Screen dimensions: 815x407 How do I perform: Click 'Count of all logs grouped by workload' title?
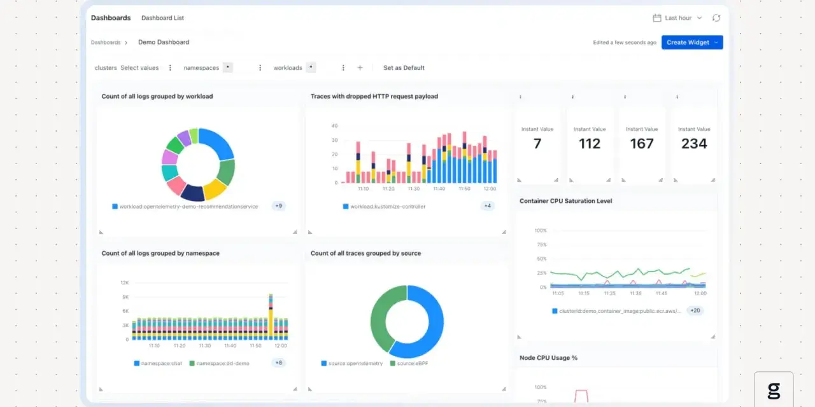click(x=157, y=97)
